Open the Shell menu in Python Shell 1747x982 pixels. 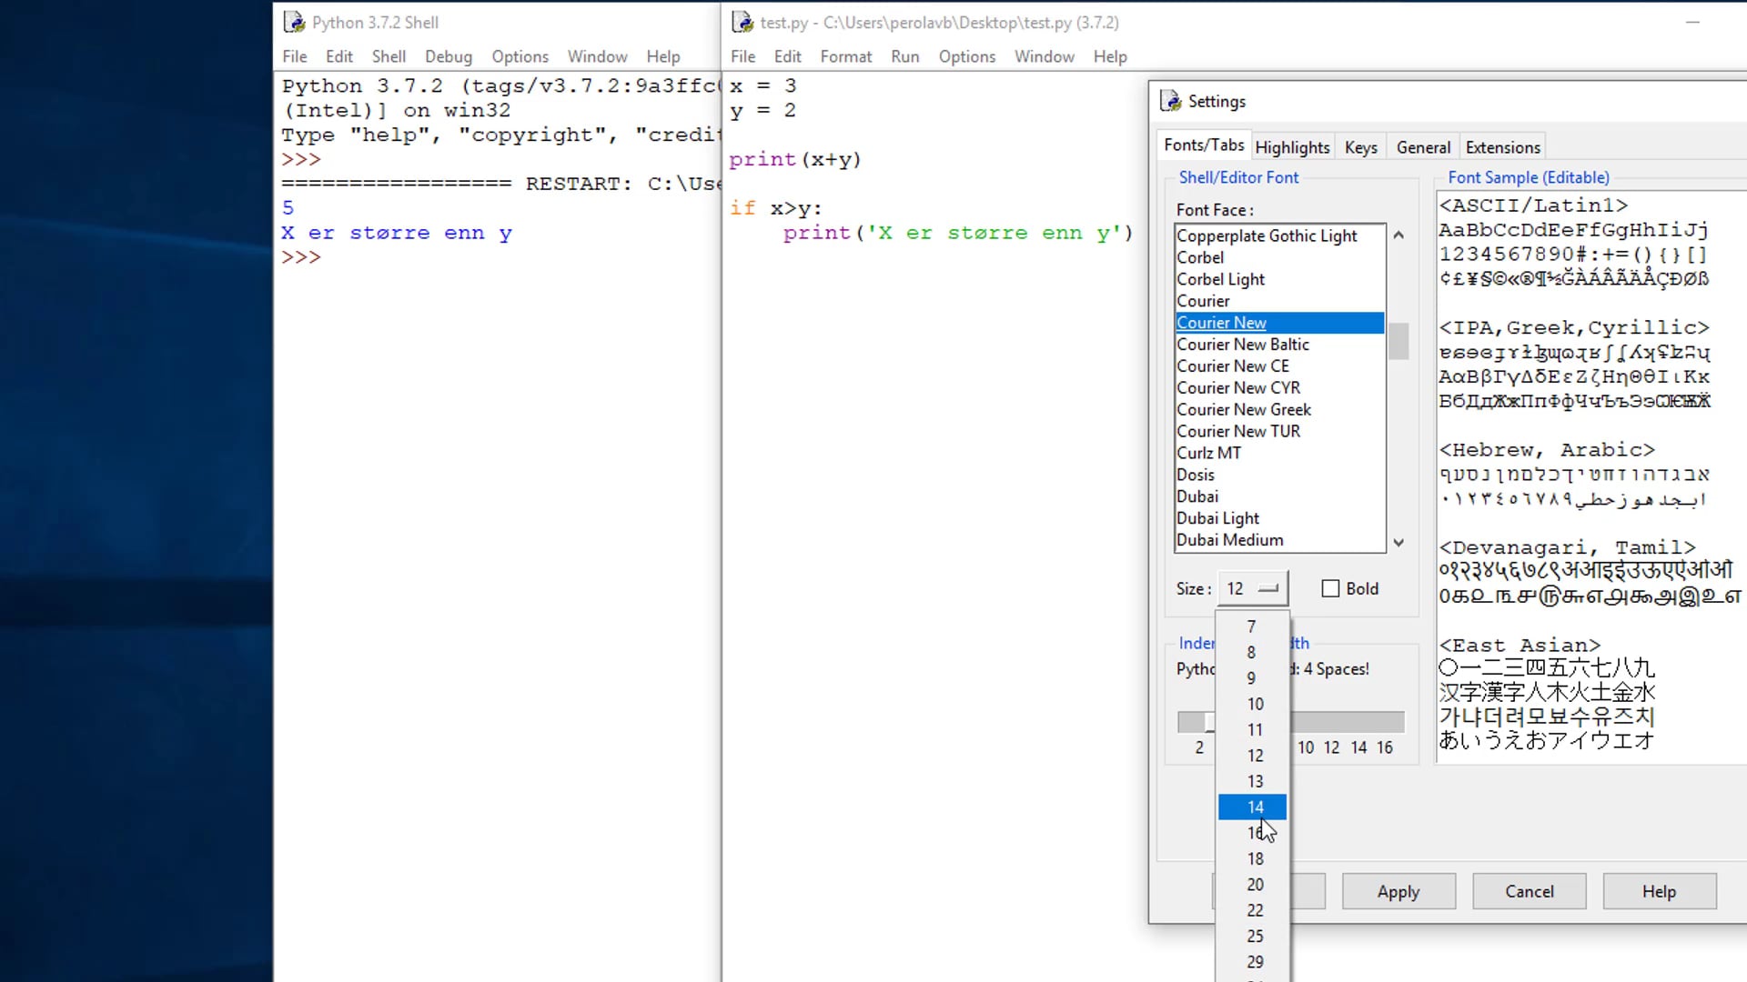click(x=389, y=56)
